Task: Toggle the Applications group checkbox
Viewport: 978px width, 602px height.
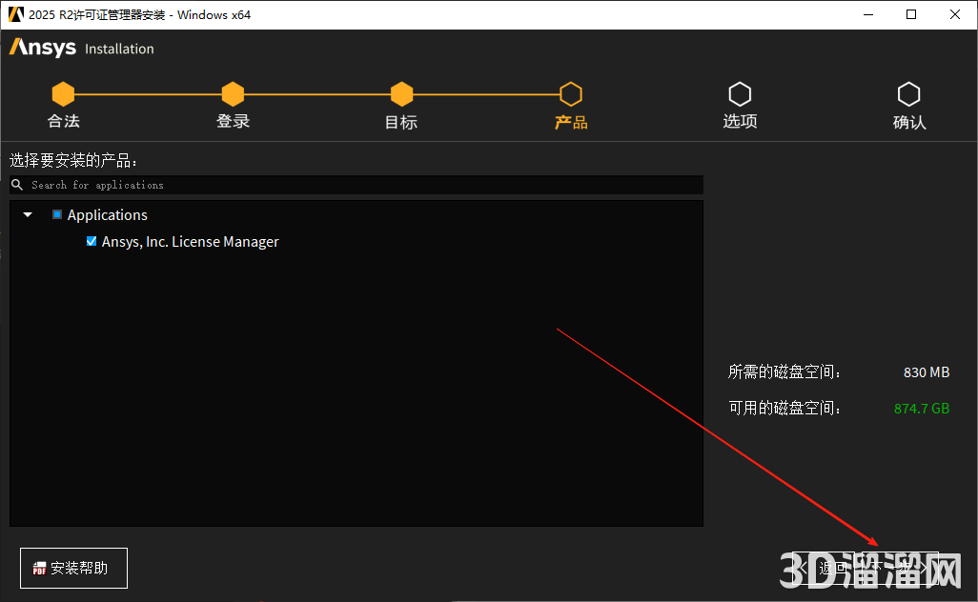Action: pyautogui.click(x=57, y=215)
